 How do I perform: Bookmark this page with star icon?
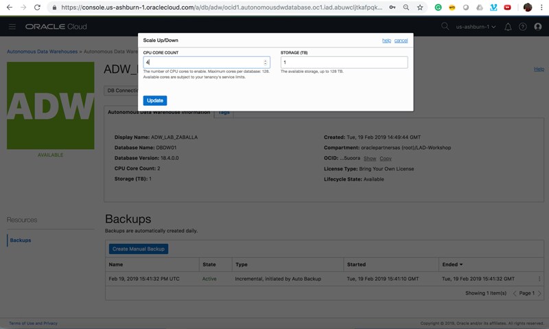[x=420, y=8]
